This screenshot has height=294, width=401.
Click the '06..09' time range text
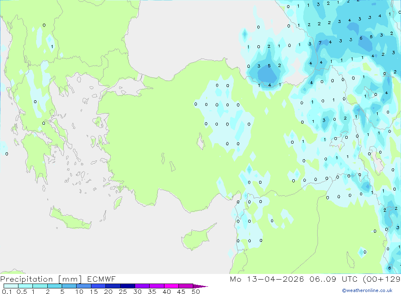coord(323,279)
